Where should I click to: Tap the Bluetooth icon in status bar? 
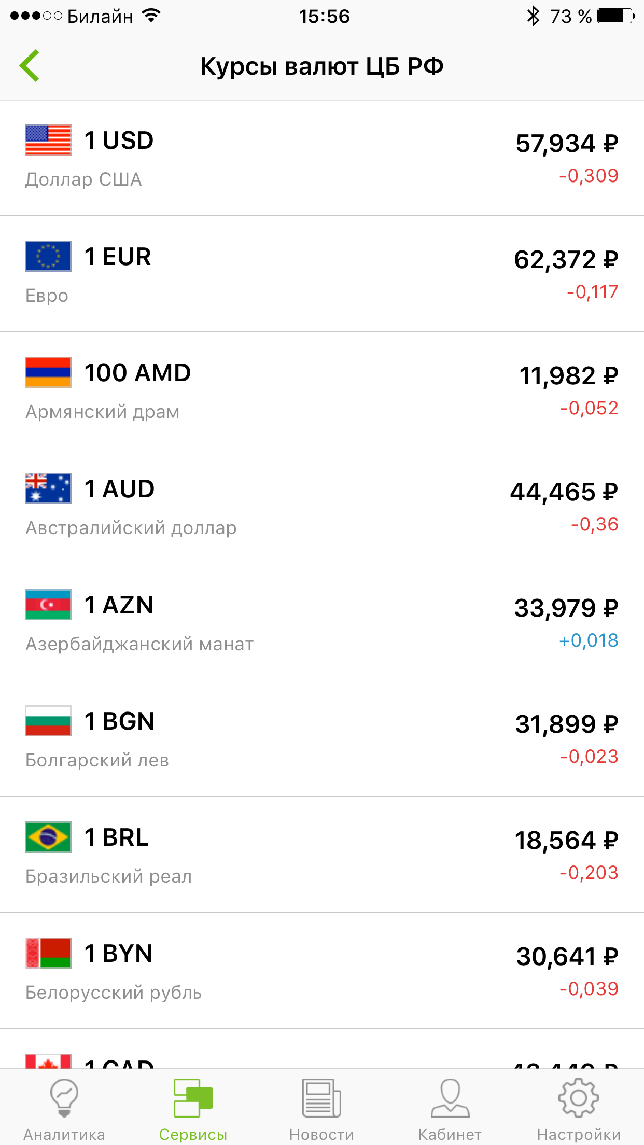click(x=533, y=17)
